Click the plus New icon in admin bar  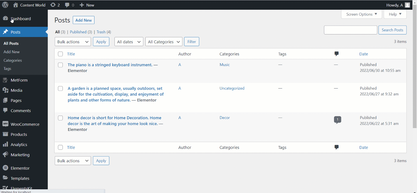[82, 5]
